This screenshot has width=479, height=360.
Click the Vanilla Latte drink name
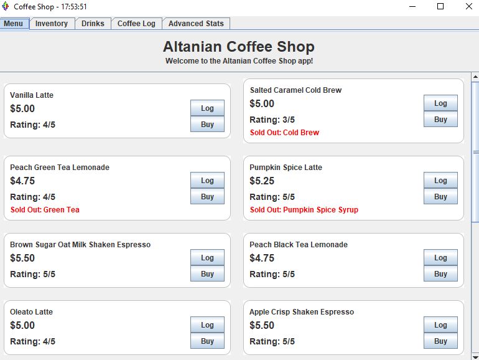point(32,95)
